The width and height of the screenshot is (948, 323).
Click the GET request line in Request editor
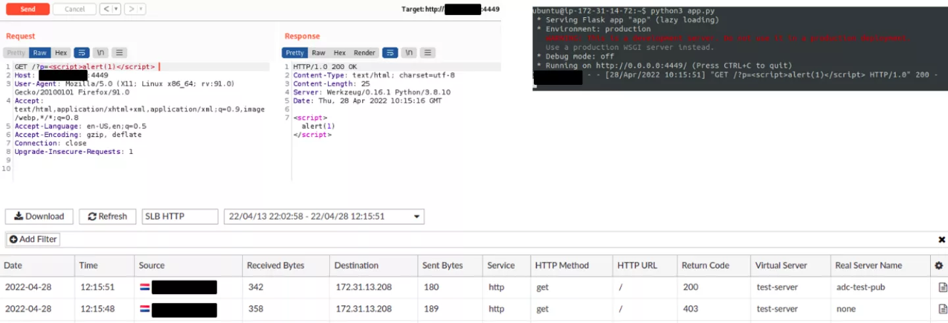pyautogui.click(x=85, y=67)
